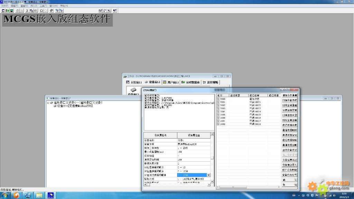Select the 通讯状态 channel row
Screen dimensions: 354x199
pyautogui.click(x=248, y=99)
